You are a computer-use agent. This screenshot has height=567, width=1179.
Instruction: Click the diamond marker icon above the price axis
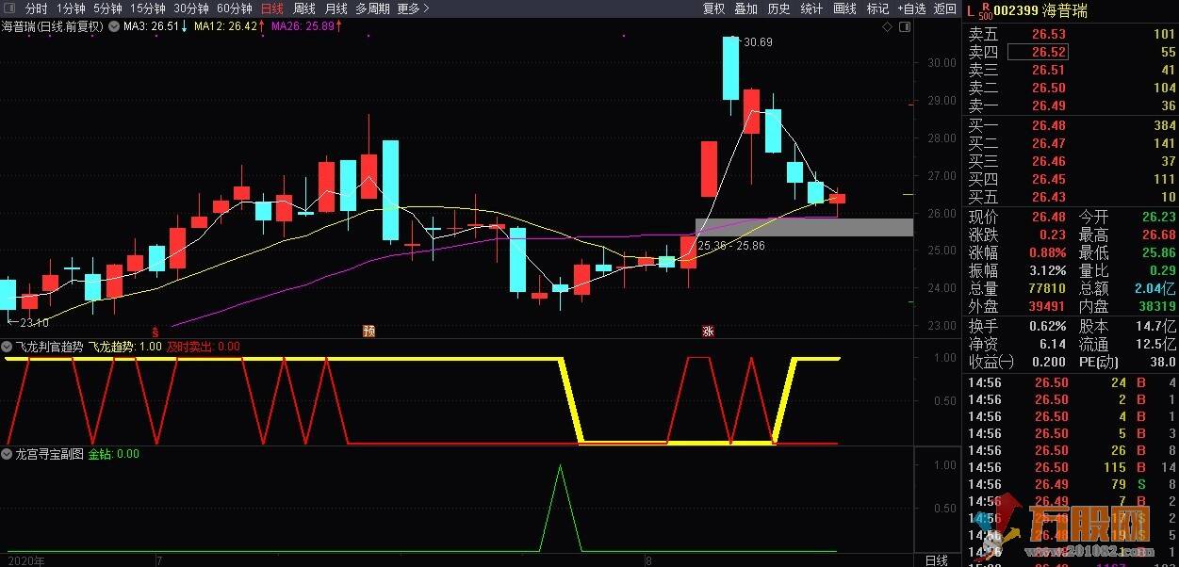[887, 27]
